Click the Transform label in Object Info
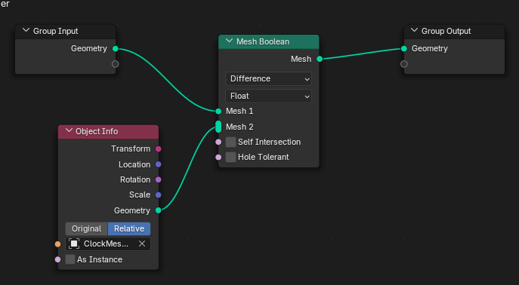This screenshot has width=519, height=285. [x=131, y=149]
